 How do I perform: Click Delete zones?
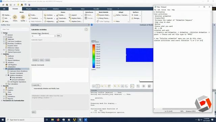(x=61, y=15)
